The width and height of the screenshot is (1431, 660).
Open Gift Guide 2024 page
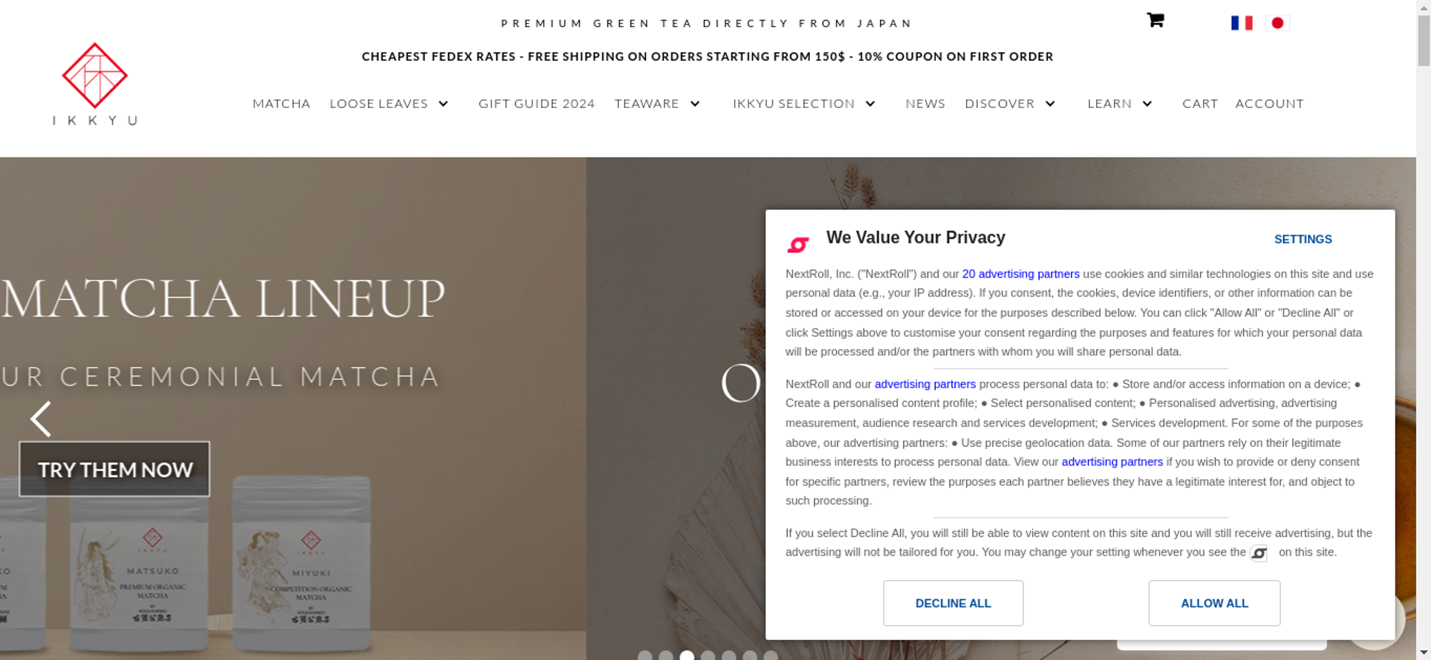pos(537,104)
